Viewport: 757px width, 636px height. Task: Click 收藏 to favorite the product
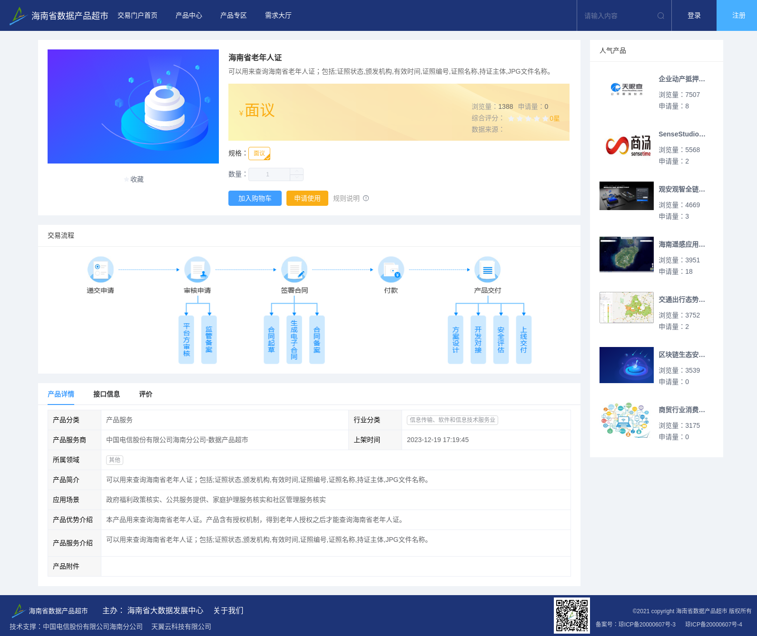point(137,179)
